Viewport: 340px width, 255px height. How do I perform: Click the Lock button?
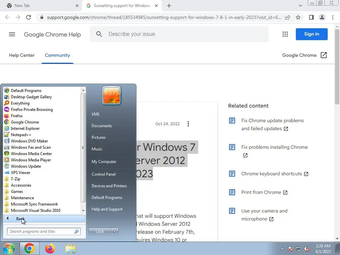pos(100,231)
